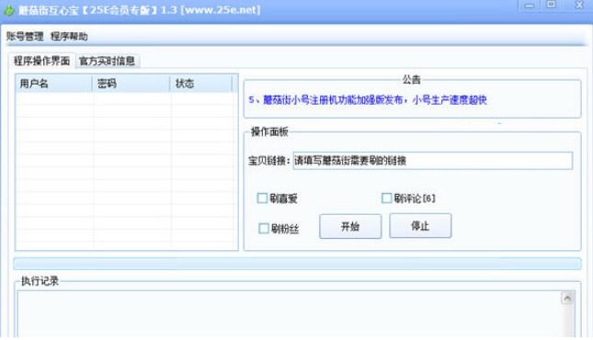Viewport: 593px width, 340px height.
Task: Sort by the 密码 column header
Action: [x=131, y=84]
